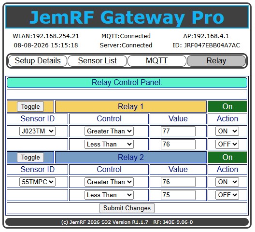Click the Sensor ID column header under Relay 1

(x=37, y=119)
